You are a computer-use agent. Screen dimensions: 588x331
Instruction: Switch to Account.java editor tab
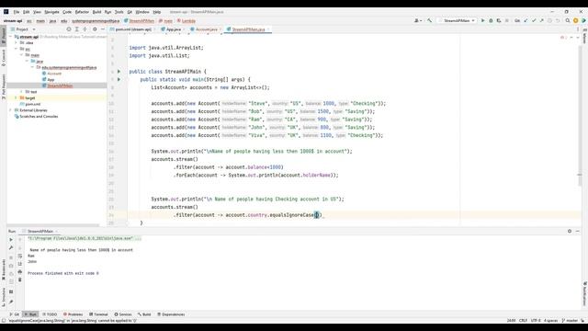coord(206,29)
